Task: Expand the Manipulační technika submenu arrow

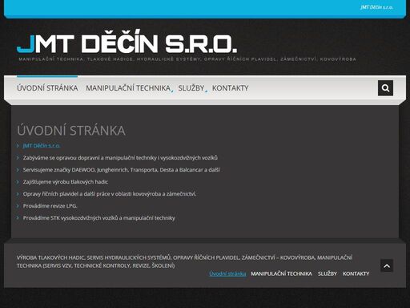Action: pyautogui.click(x=172, y=91)
